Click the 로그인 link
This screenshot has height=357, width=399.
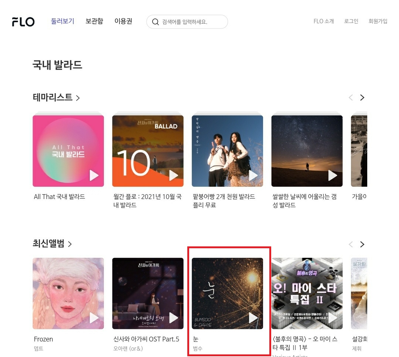coord(351,21)
